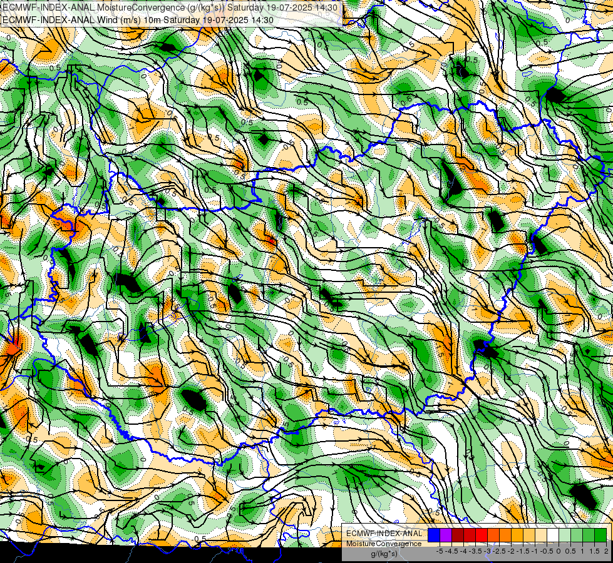Pick the palest green legend swatch
The height and width of the screenshot is (563, 613).
point(565,535)
